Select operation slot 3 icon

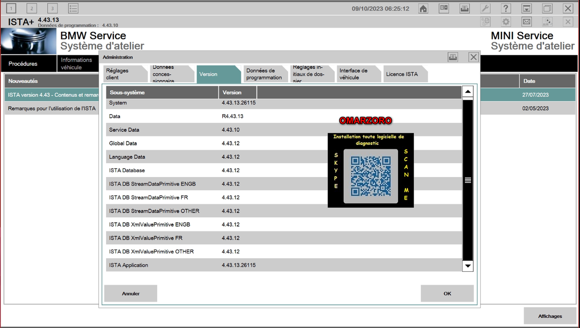(53, 8)
